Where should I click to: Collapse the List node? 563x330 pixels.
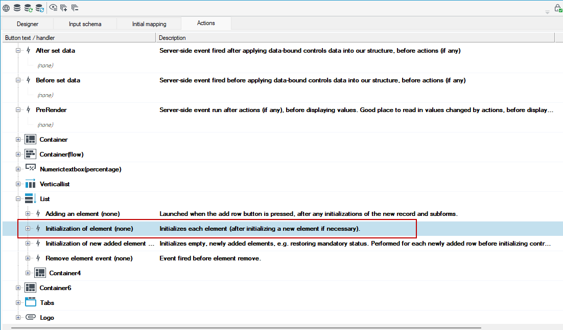[x=18, y=199]
